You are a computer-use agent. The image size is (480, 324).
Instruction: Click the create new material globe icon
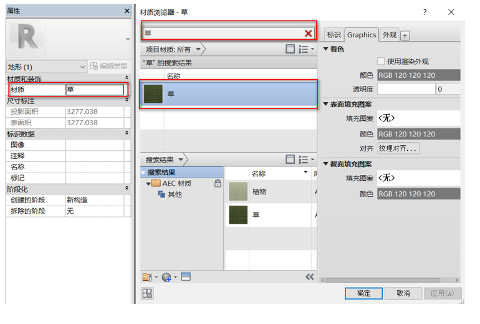pos(168,277)
